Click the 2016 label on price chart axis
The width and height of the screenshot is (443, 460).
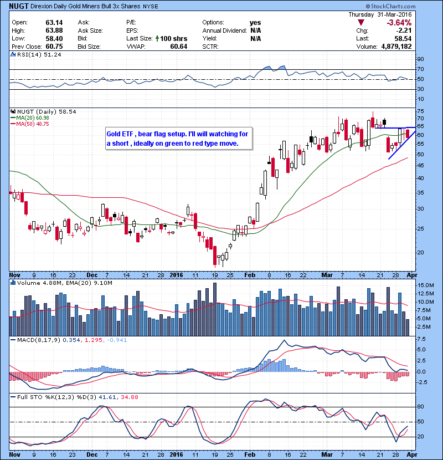176,275
